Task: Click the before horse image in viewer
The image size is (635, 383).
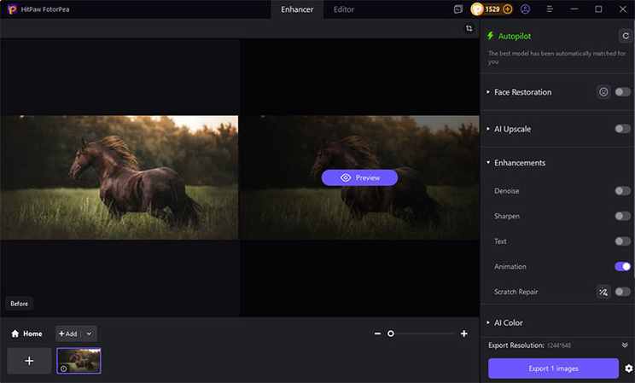Action: (119, 177)
